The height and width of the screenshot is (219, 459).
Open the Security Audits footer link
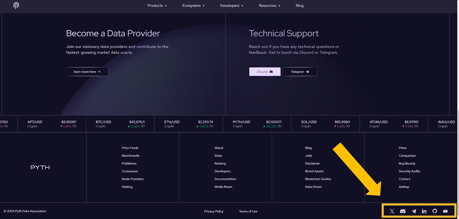click(409, 171)
